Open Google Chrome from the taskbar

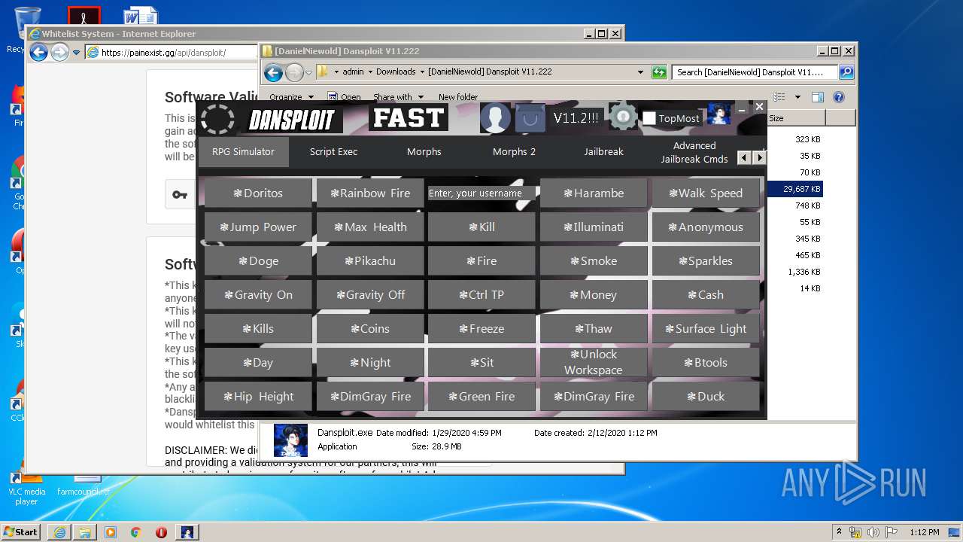coord(136,532)
